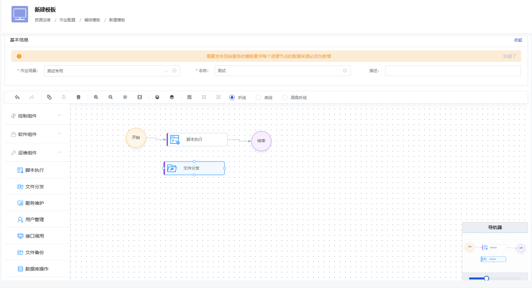Click the 描述 input field
Viewport: 532px width, 288px height.
453,71
